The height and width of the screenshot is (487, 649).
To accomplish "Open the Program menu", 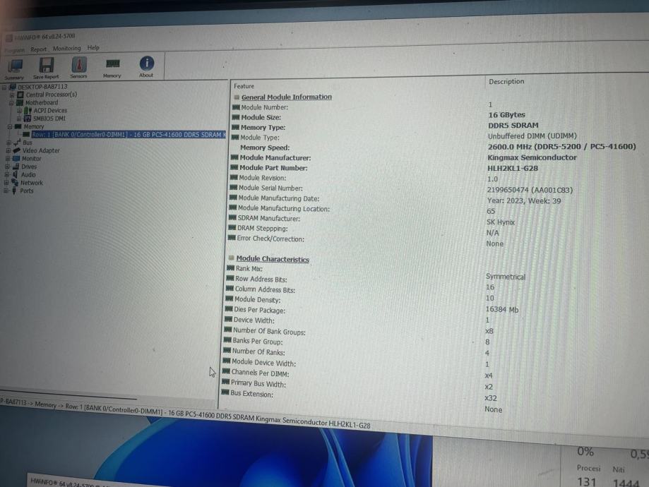I will click(15, 50).
